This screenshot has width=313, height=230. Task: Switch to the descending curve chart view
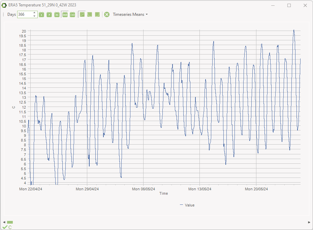tap(90, 14)
